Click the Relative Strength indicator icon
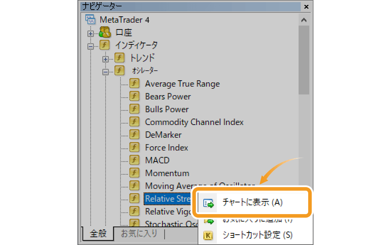The image size is (391, 245). (134, 198)
